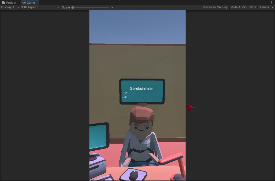
Task: Click the Gereksinimler monitor screen in the scene
Action: [142, 91]
